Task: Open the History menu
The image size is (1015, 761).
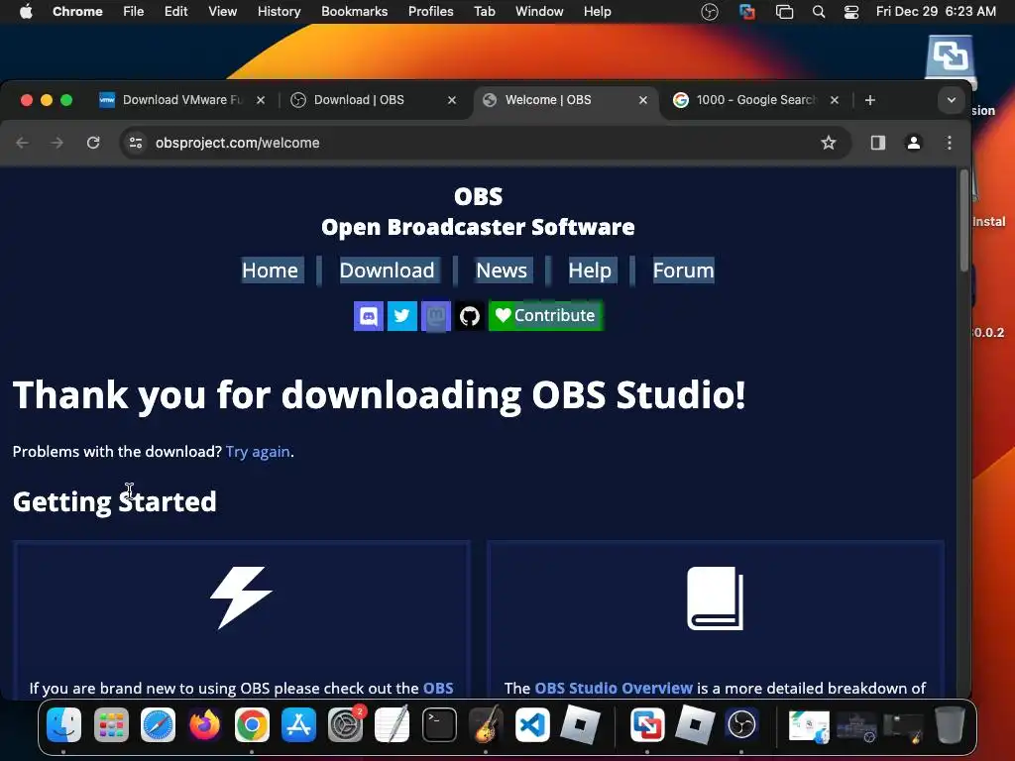Action: 279,12
